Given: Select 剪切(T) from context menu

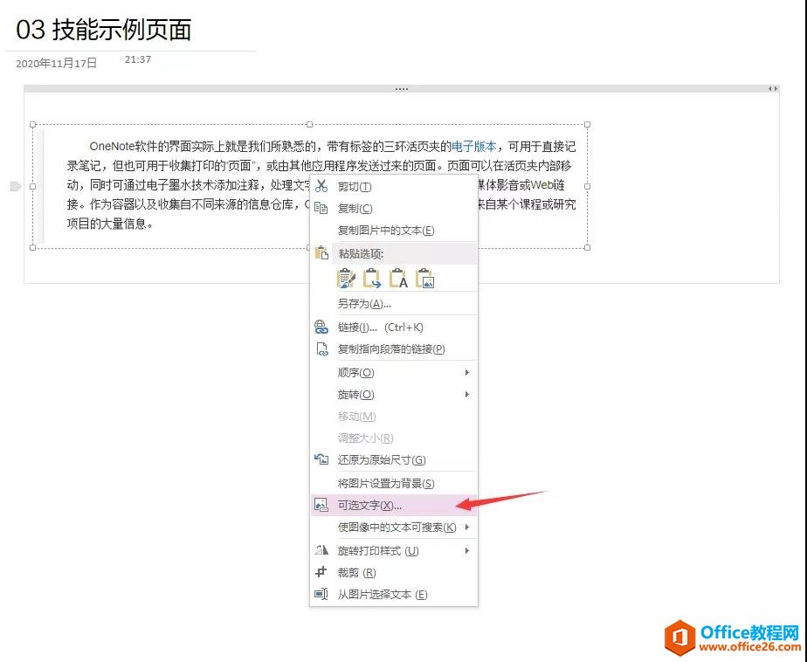Looking at the screenshot, I should 394,186.
